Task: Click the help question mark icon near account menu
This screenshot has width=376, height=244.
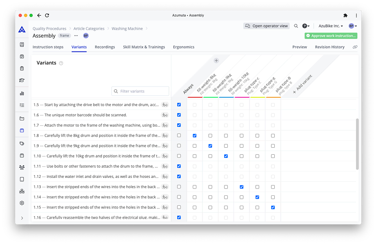Action: pyautogui.click(x=305, y=26)
